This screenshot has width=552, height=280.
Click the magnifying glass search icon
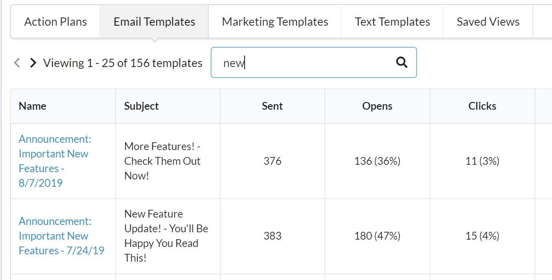coord(401,62)
